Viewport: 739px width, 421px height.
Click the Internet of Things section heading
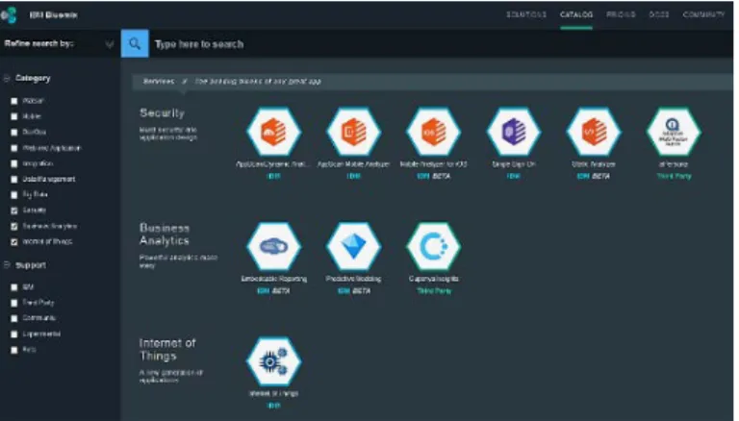pos(167,350)
